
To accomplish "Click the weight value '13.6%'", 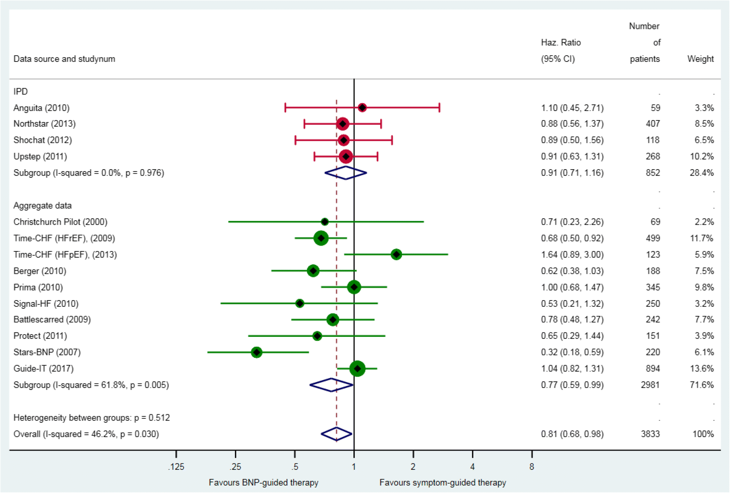I will (702, 369).
